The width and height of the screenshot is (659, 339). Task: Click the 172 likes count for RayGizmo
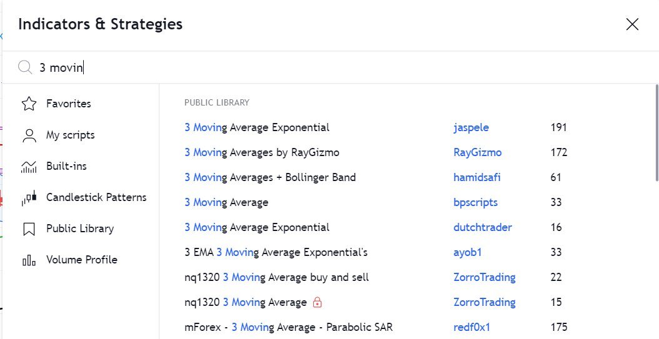[x=558, y=152]
